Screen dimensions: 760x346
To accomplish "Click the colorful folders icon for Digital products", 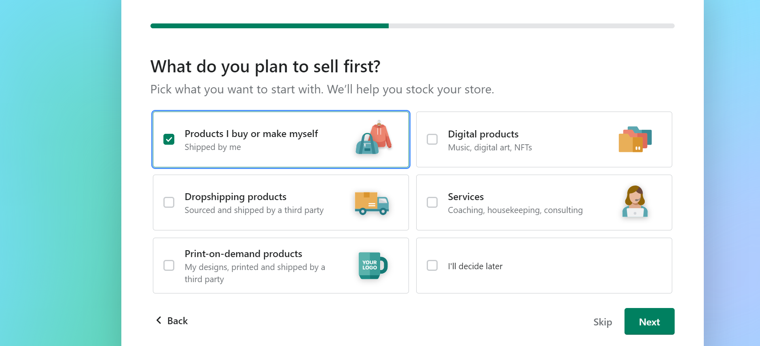I will (635, 139).
